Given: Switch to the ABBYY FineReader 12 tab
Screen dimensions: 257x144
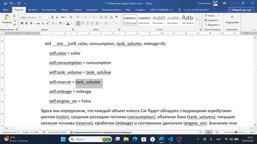Looking at the screenshot, I should [x=161, y=10].
